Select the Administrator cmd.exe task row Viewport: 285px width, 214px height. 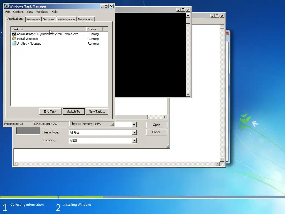(59, 34)
